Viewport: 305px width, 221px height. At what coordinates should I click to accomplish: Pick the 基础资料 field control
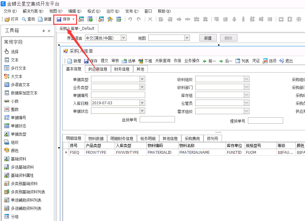15,159
